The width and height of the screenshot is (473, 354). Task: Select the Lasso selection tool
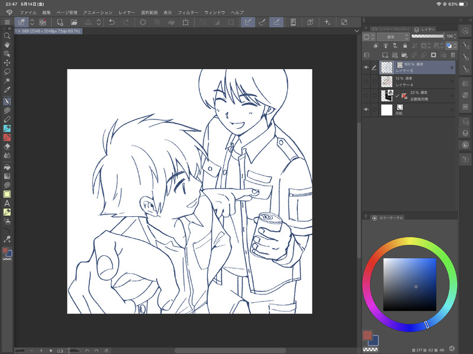[7, 72]
